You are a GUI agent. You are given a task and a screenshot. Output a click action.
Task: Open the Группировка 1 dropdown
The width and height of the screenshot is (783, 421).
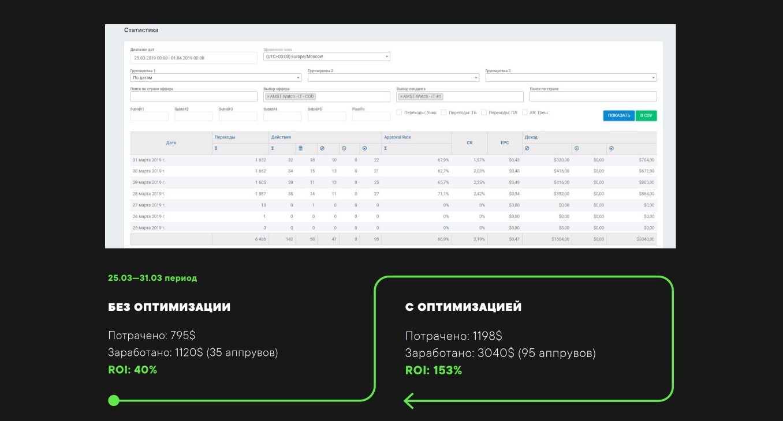[x=216, y=77]
